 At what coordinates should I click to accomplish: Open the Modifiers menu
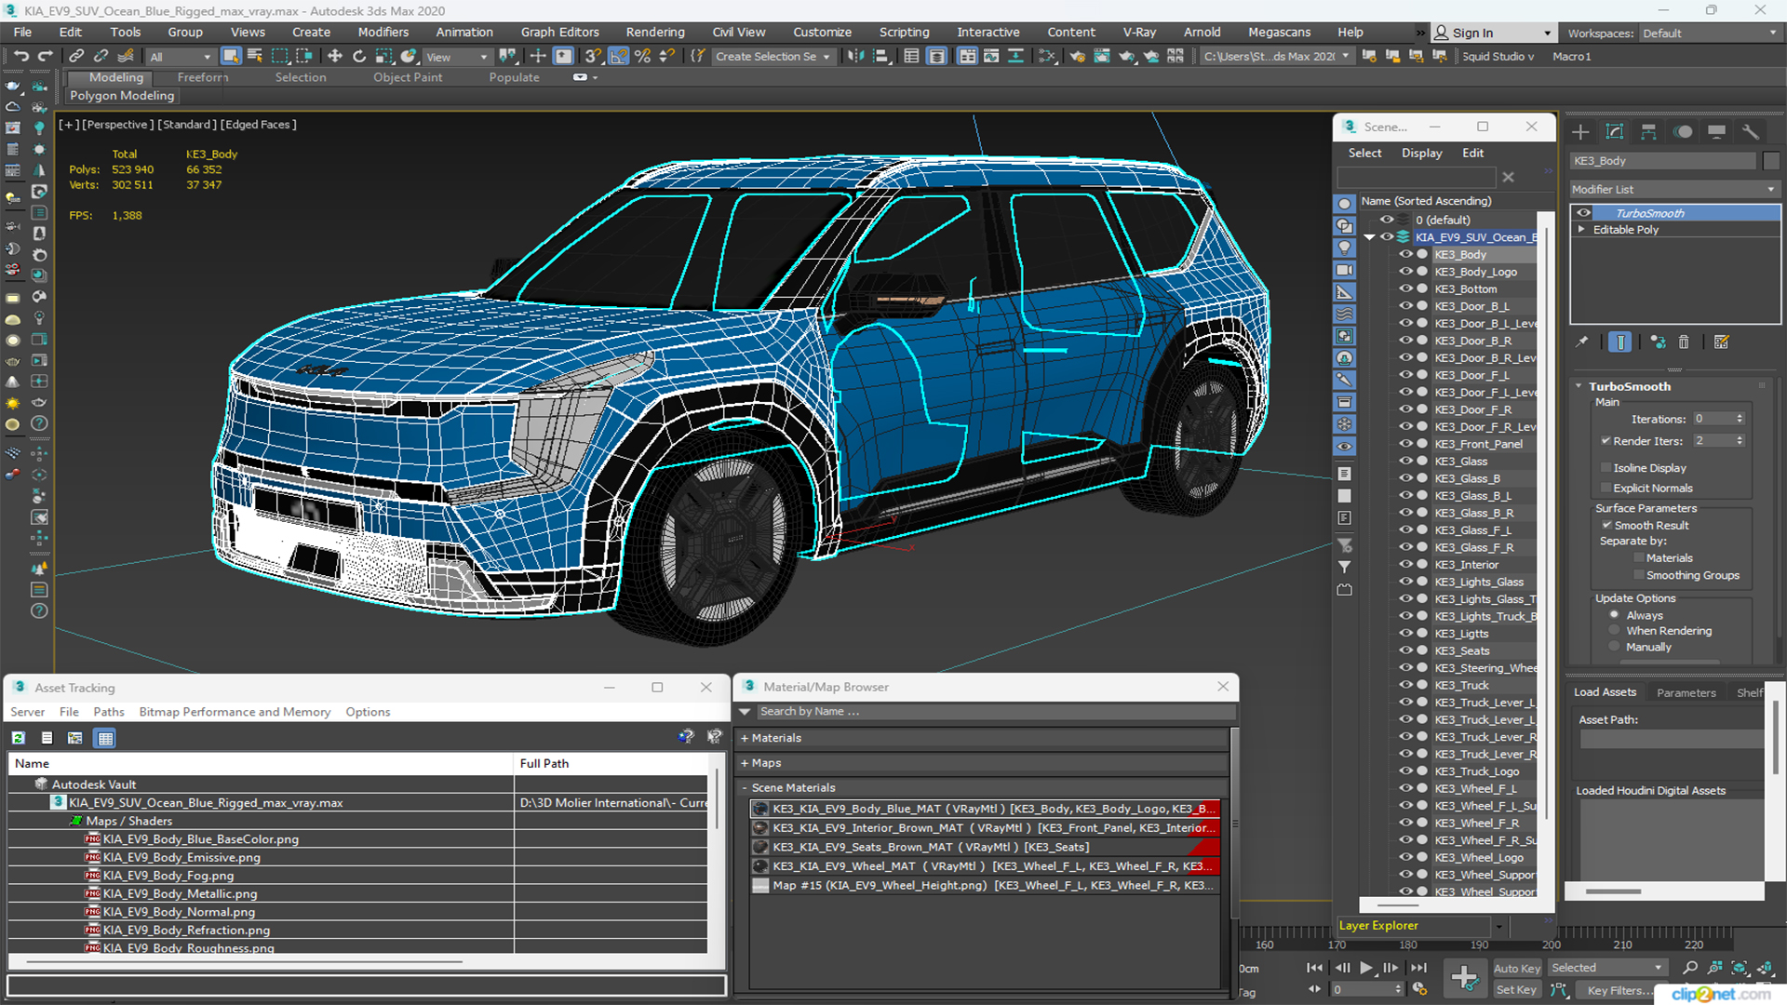tap(383, 32)
